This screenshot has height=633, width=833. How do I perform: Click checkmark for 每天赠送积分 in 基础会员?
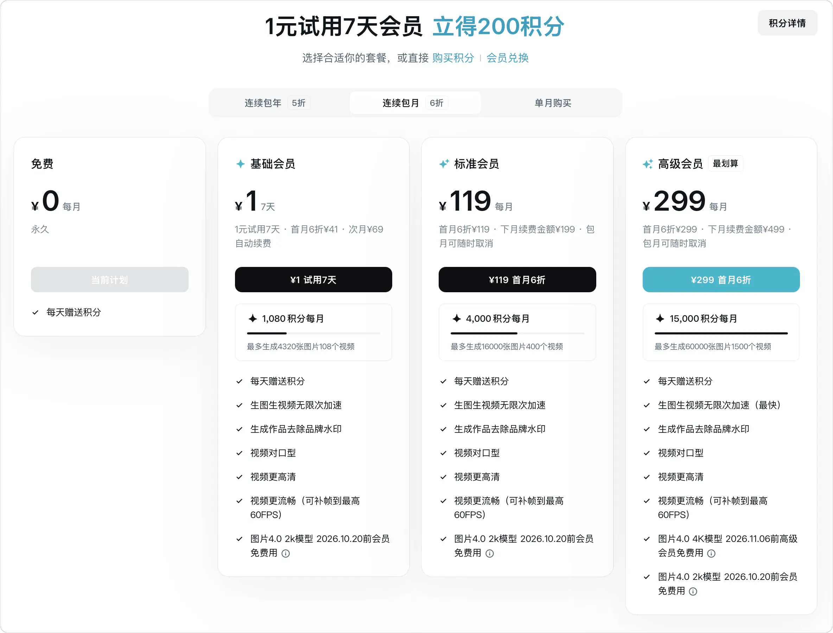click(239, 381)
